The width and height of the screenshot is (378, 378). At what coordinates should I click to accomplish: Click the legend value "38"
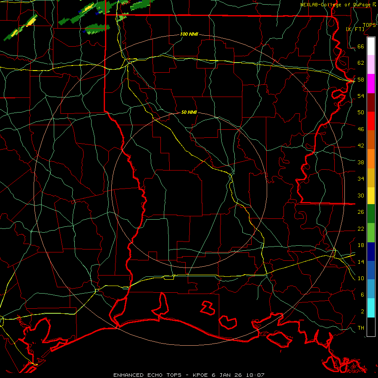click(x=361, y=162)
